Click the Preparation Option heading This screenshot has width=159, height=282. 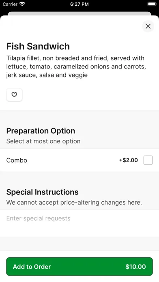coord(41,131)
